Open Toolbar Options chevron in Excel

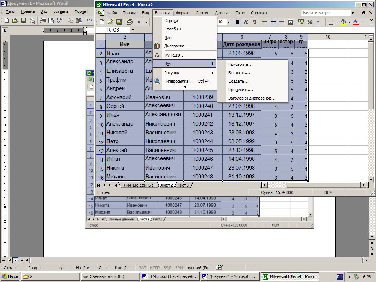372,22
